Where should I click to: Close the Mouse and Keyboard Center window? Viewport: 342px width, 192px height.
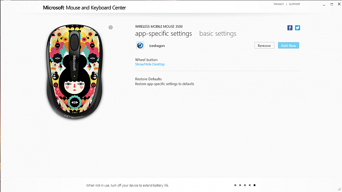click(x=339, y=4)
